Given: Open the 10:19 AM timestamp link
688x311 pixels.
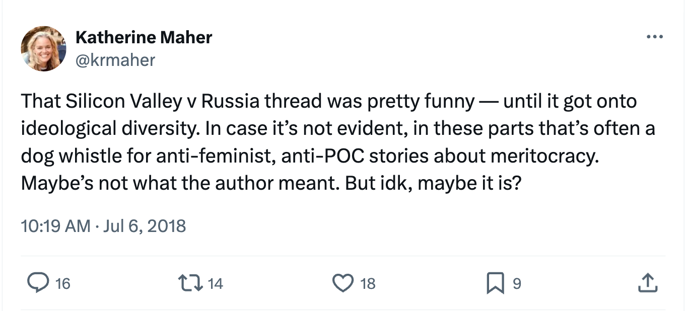Looking at the screenshot, I should pos(55,225).
